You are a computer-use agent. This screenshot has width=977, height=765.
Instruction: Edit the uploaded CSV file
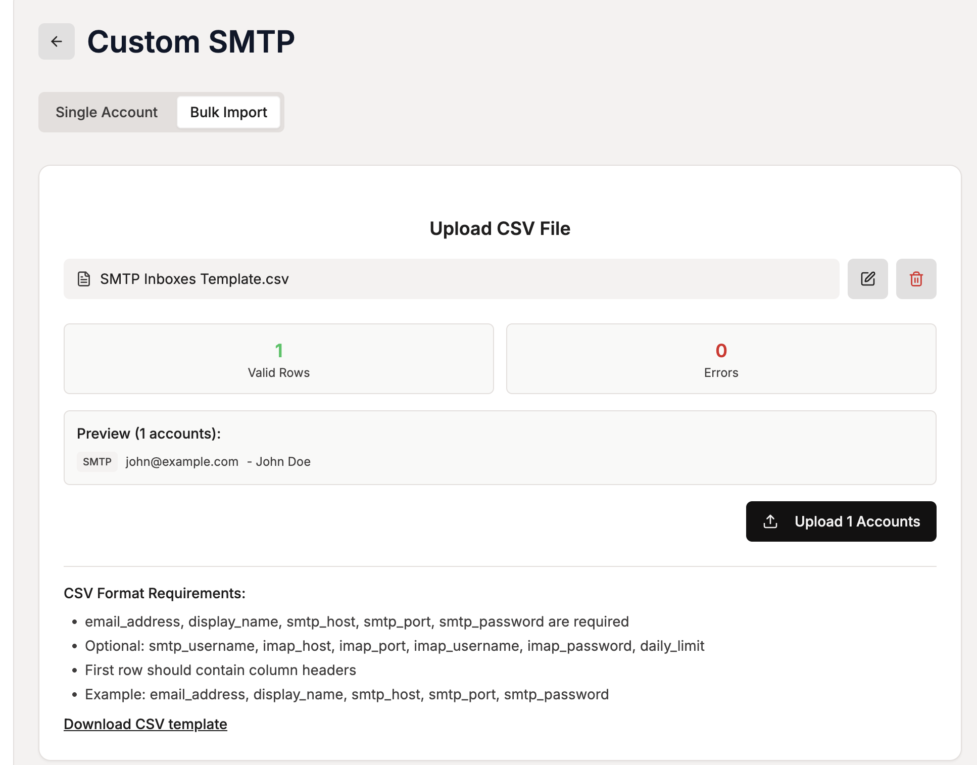click(x=867, y=279)
